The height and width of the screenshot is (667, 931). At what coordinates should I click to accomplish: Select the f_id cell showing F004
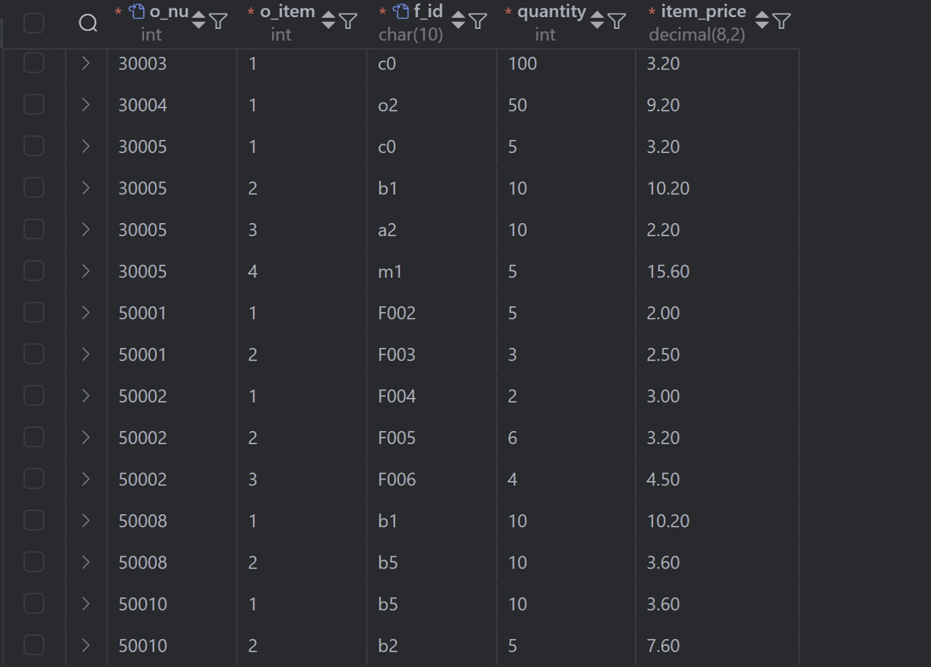coord(432,396)
